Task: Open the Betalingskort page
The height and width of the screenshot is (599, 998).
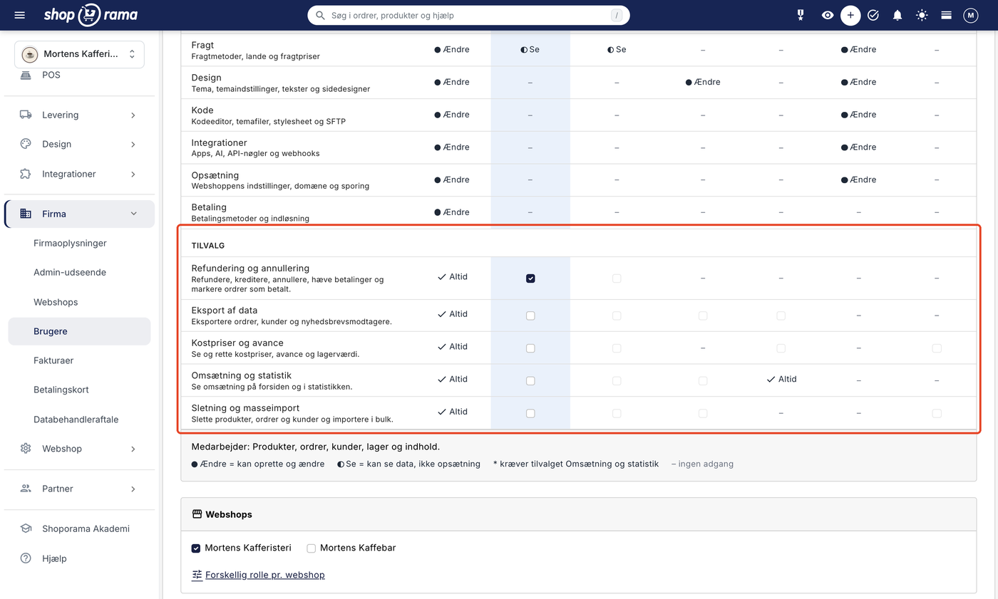Action: (61, 390)
